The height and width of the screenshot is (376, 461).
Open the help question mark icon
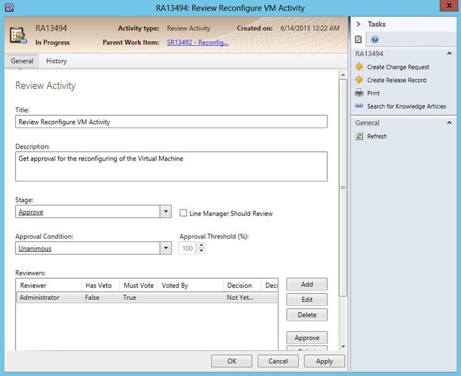click(375, 39)
